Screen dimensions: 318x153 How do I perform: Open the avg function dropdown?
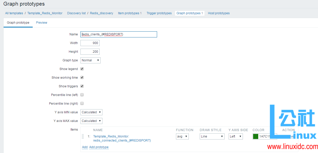coord(182,136)
